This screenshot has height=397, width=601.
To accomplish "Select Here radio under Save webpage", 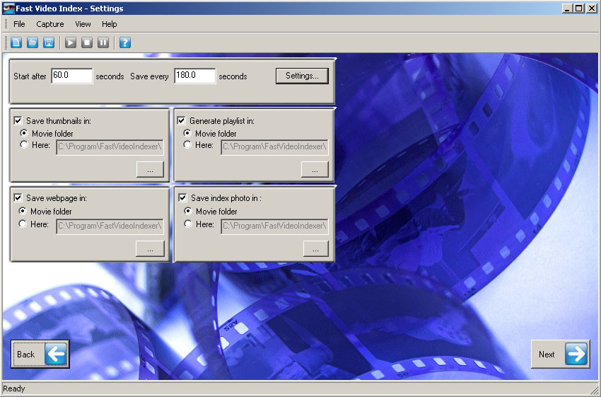I will [23, 224].
